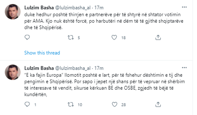Share the second tweet about Europa

pos(158,105)
